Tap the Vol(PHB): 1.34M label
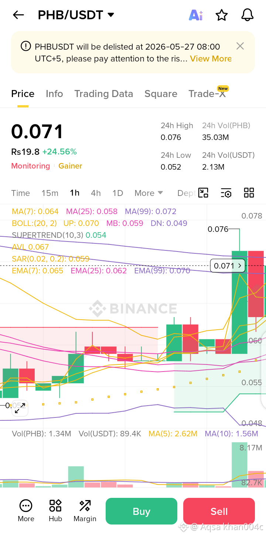 41,434
